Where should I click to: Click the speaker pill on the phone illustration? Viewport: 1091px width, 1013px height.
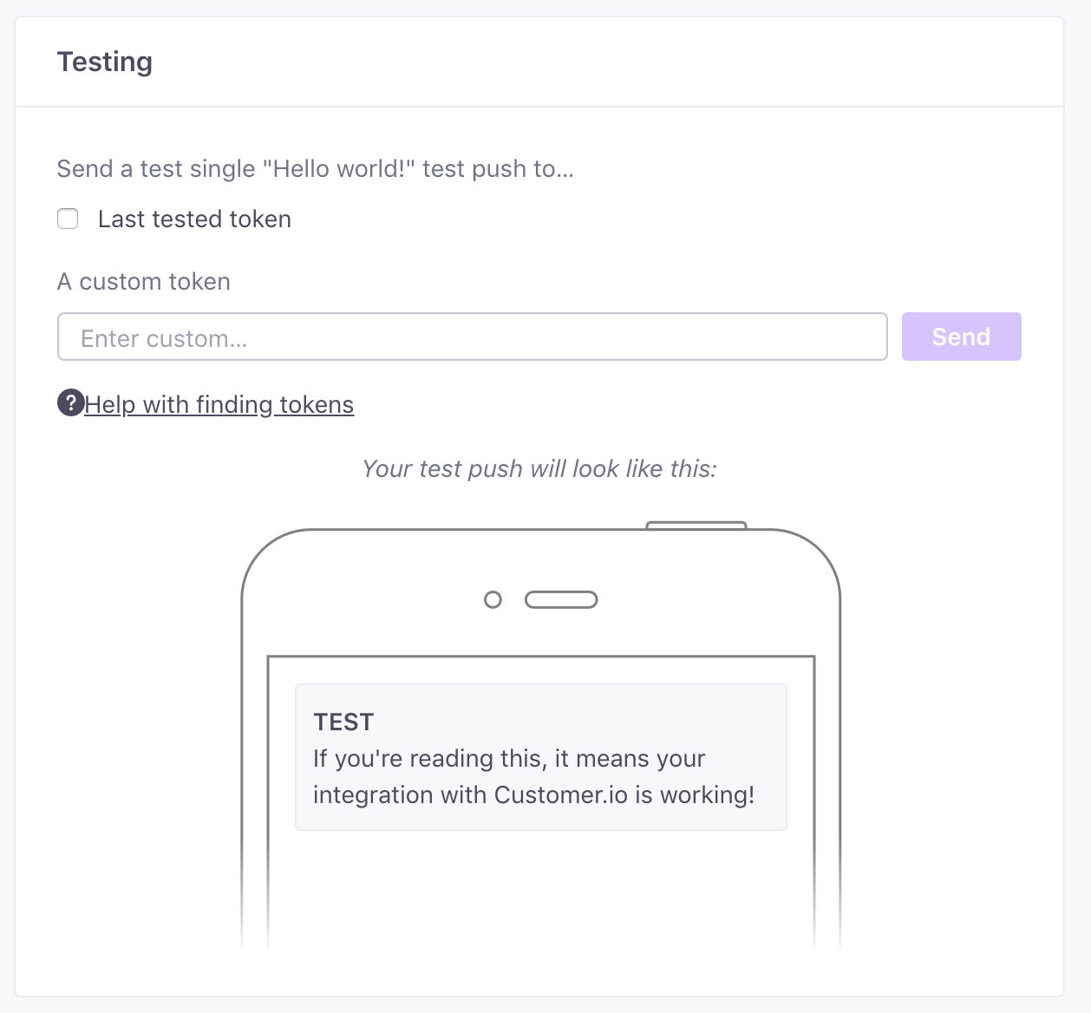[560, 598]
